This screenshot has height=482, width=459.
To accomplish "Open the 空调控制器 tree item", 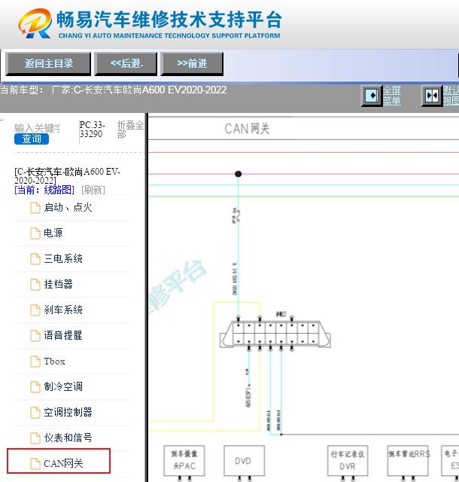I will (68, 412).
